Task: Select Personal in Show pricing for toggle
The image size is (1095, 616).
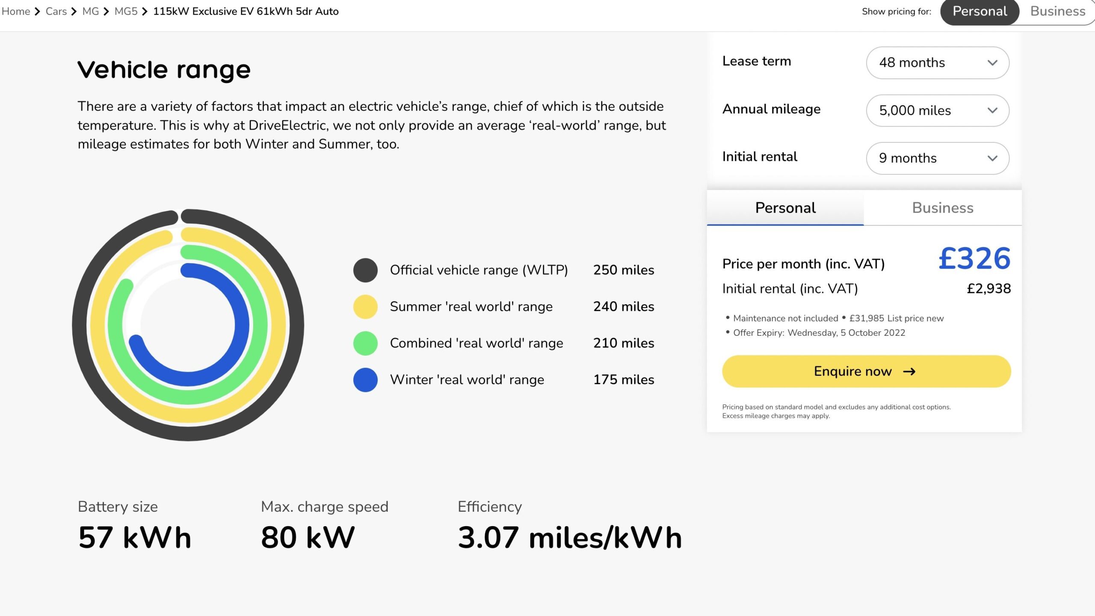Action: (980, 12)
